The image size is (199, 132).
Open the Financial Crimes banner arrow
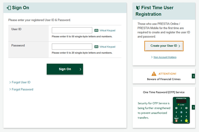click(193, 76)
